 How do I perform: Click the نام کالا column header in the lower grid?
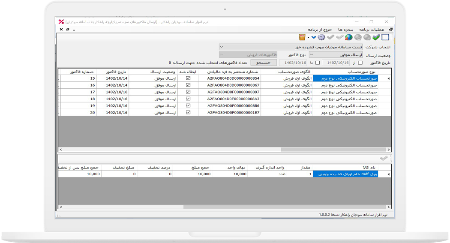[x=345, y=167]
